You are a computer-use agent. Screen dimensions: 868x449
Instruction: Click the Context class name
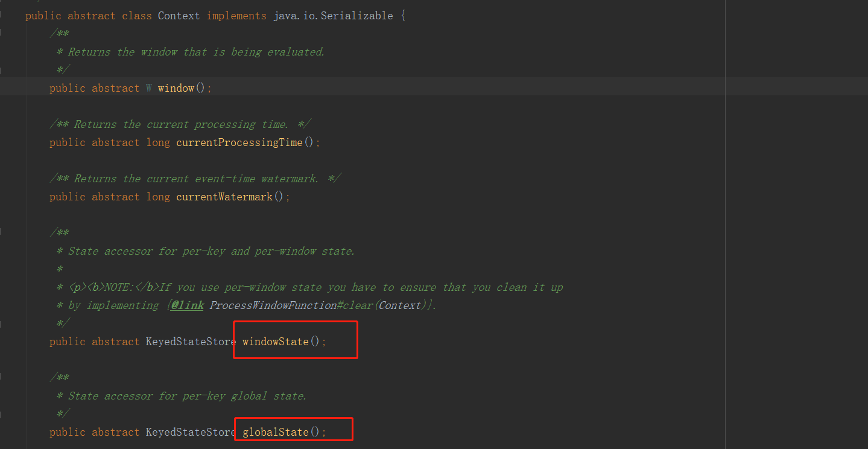tap(179, 15)
